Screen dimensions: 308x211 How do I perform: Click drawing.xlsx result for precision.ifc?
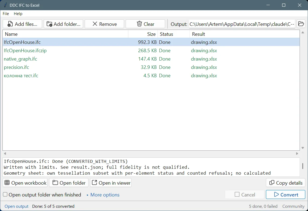tap(204, 67)
